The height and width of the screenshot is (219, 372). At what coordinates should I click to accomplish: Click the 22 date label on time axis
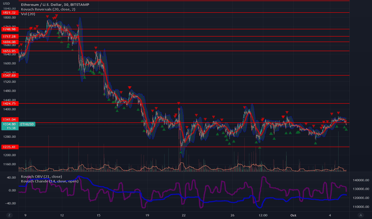[184, 215]
